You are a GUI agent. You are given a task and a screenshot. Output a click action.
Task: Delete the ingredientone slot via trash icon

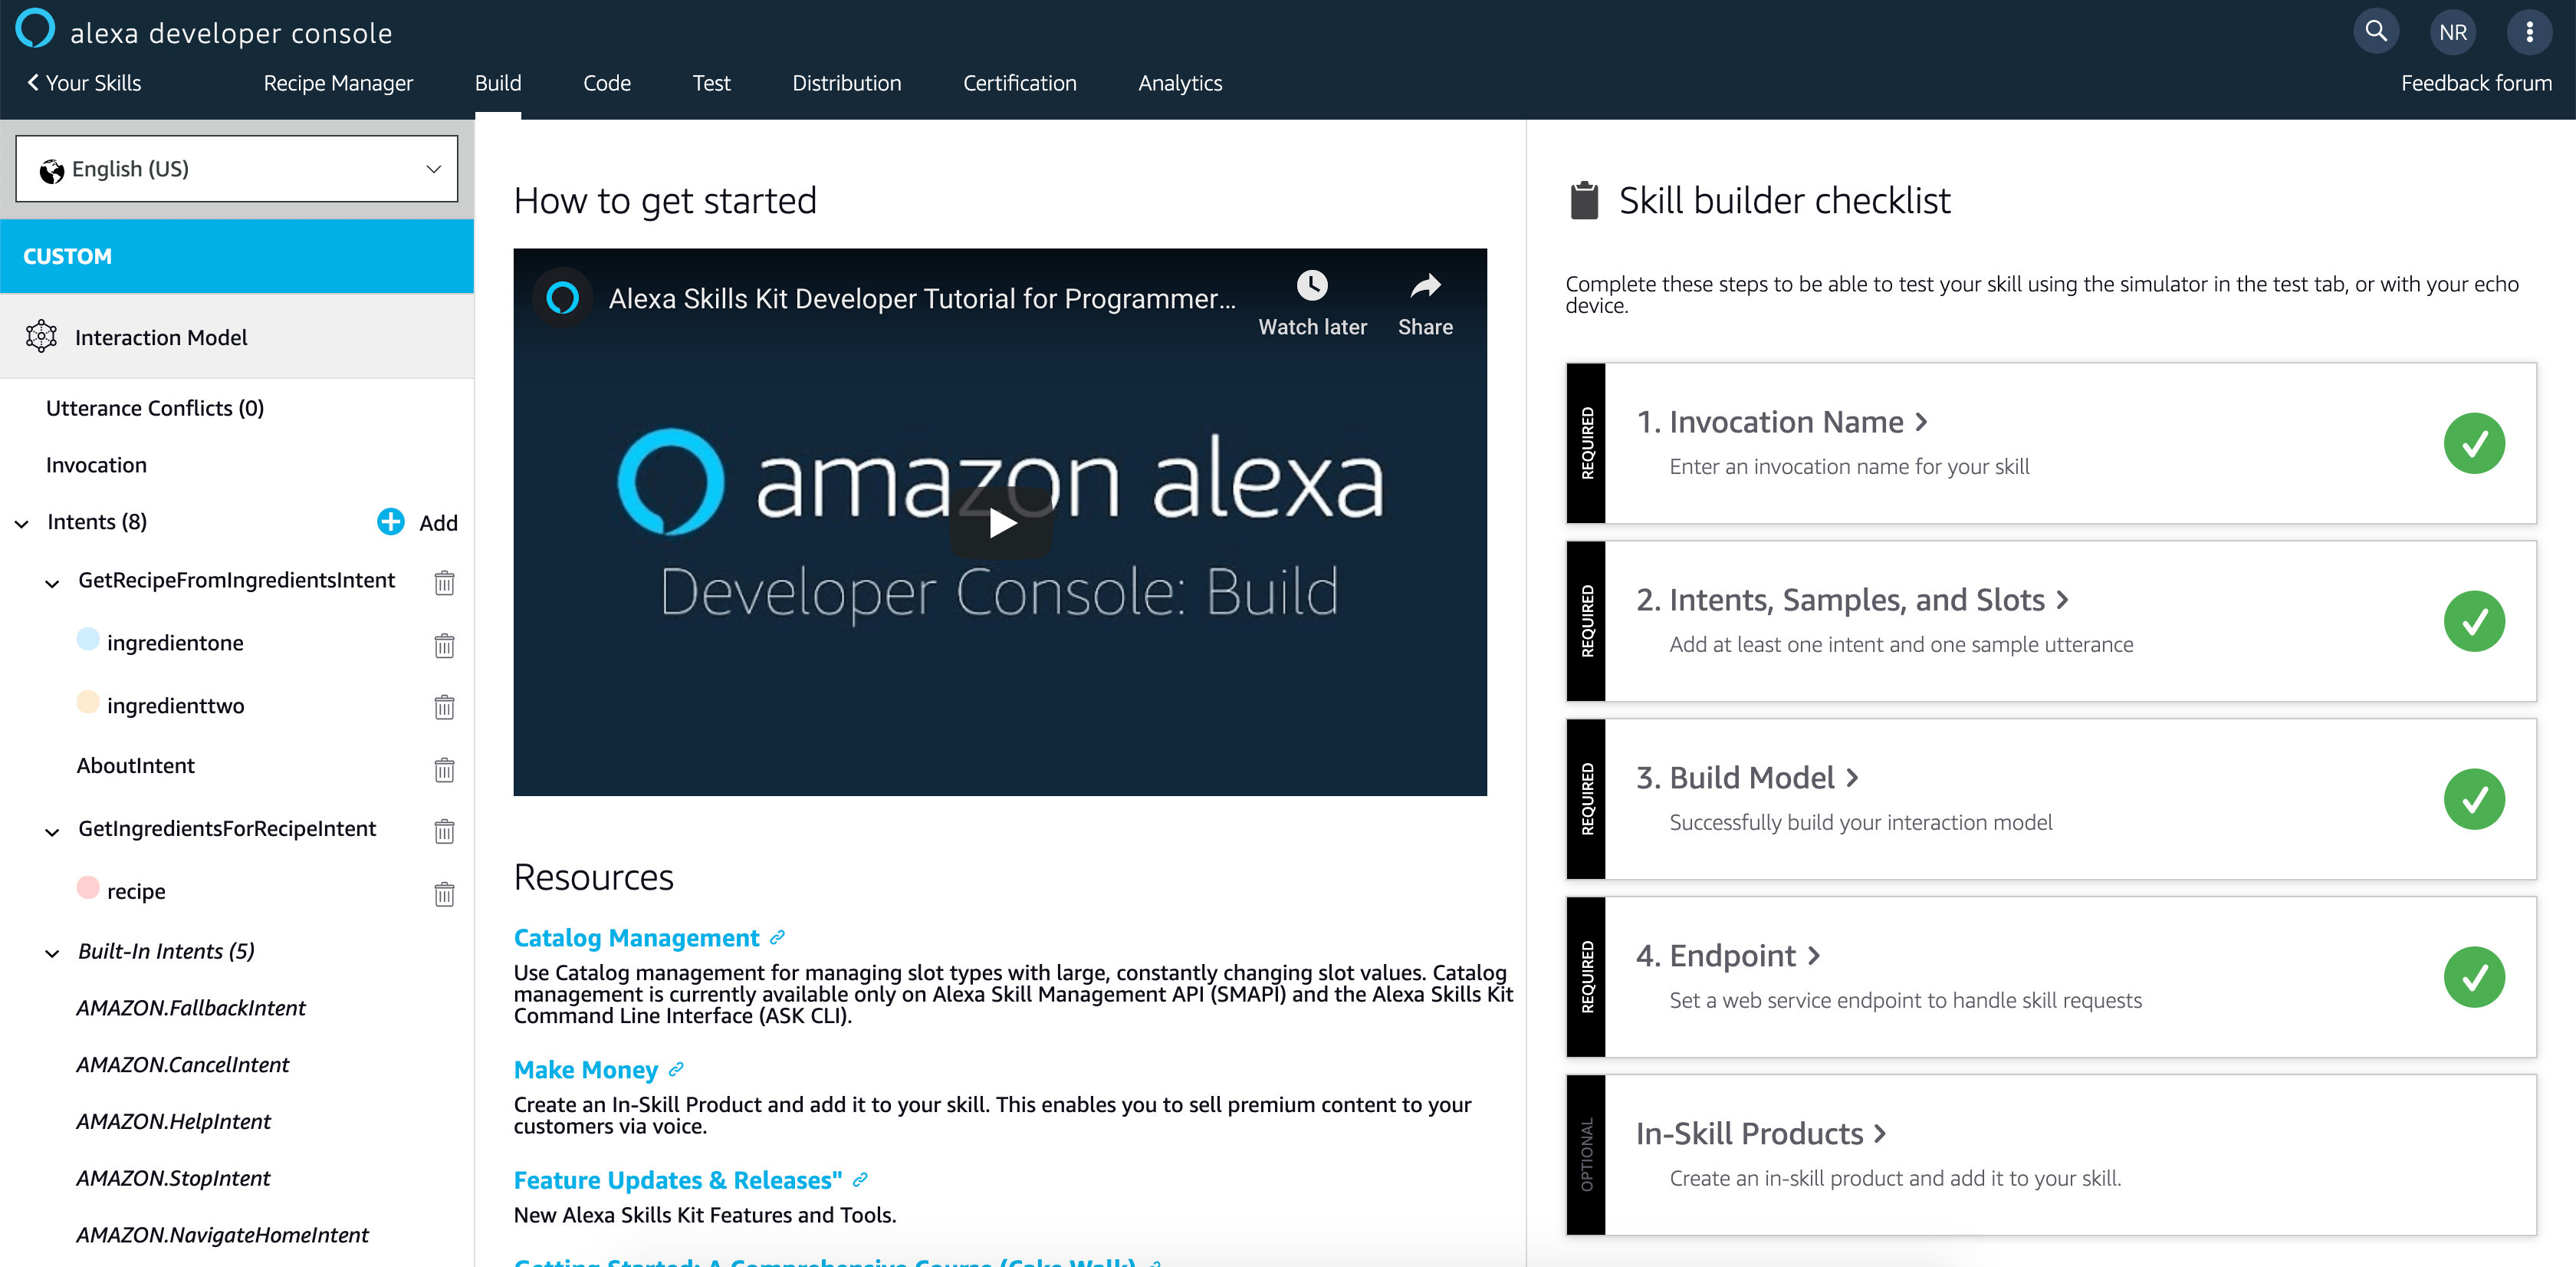tap(445, 645)
